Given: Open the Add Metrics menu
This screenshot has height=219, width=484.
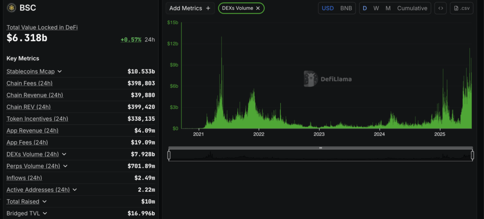Looking at the screenshot, I should (x=190, y=8).
